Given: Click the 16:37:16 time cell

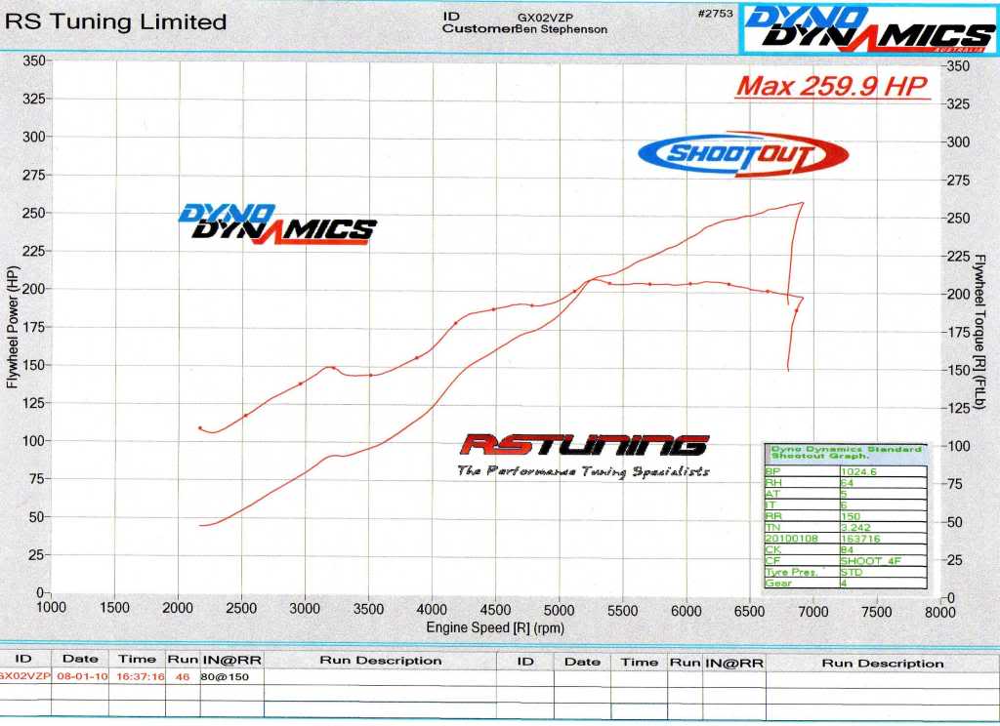Looking at the screenshot, I should tap(138, 675).
